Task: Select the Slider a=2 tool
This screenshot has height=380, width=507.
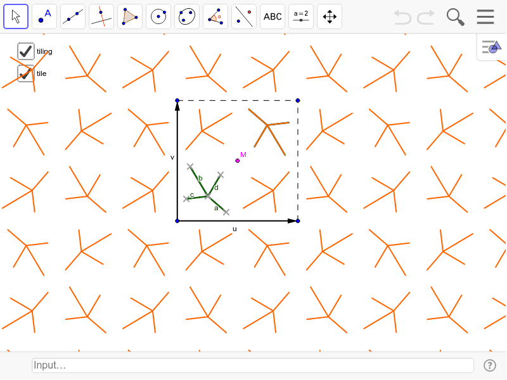Action: (300, 16)
